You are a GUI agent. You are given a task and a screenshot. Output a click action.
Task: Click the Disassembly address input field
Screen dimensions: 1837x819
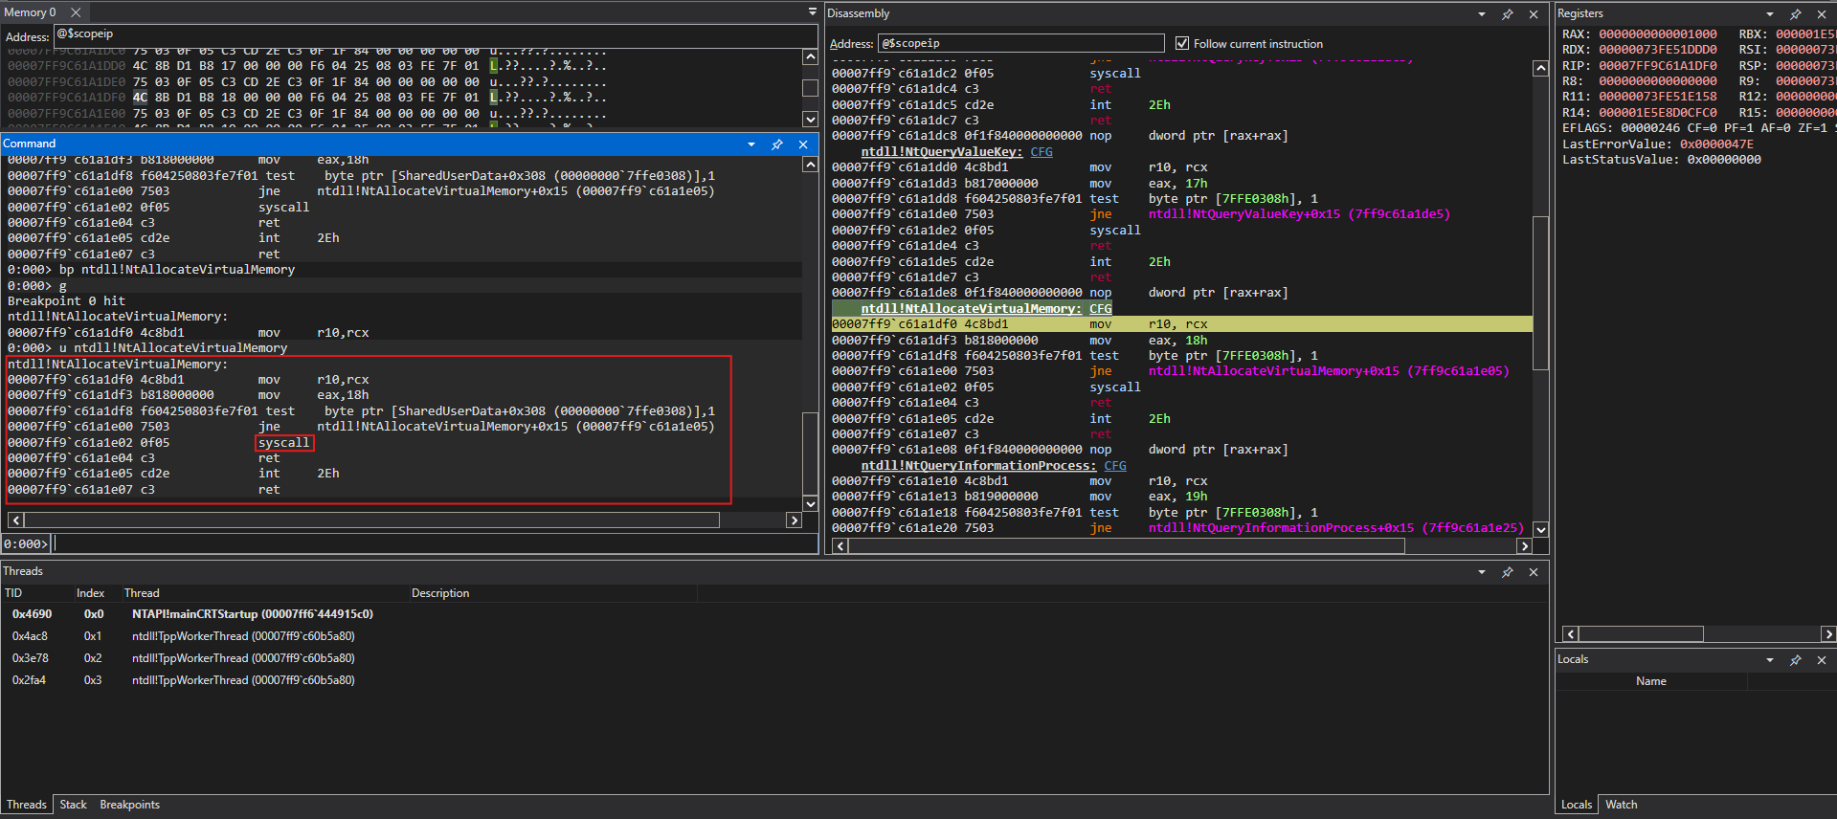[1019, 44]
